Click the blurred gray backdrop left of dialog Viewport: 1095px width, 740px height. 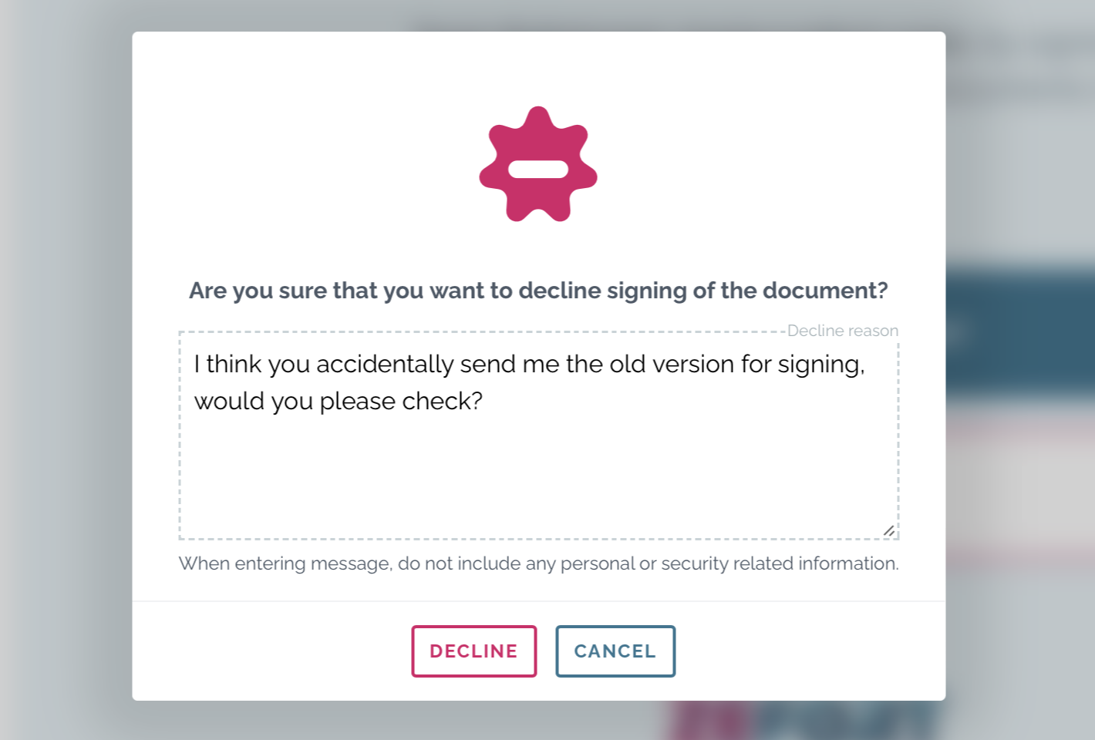click(66, 370)
